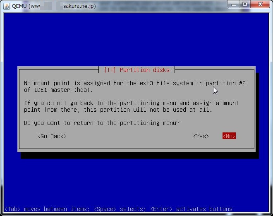Click the "<Tab> moves between items" help line
Viewport: 273px width, 216px height.
[118, 209]
